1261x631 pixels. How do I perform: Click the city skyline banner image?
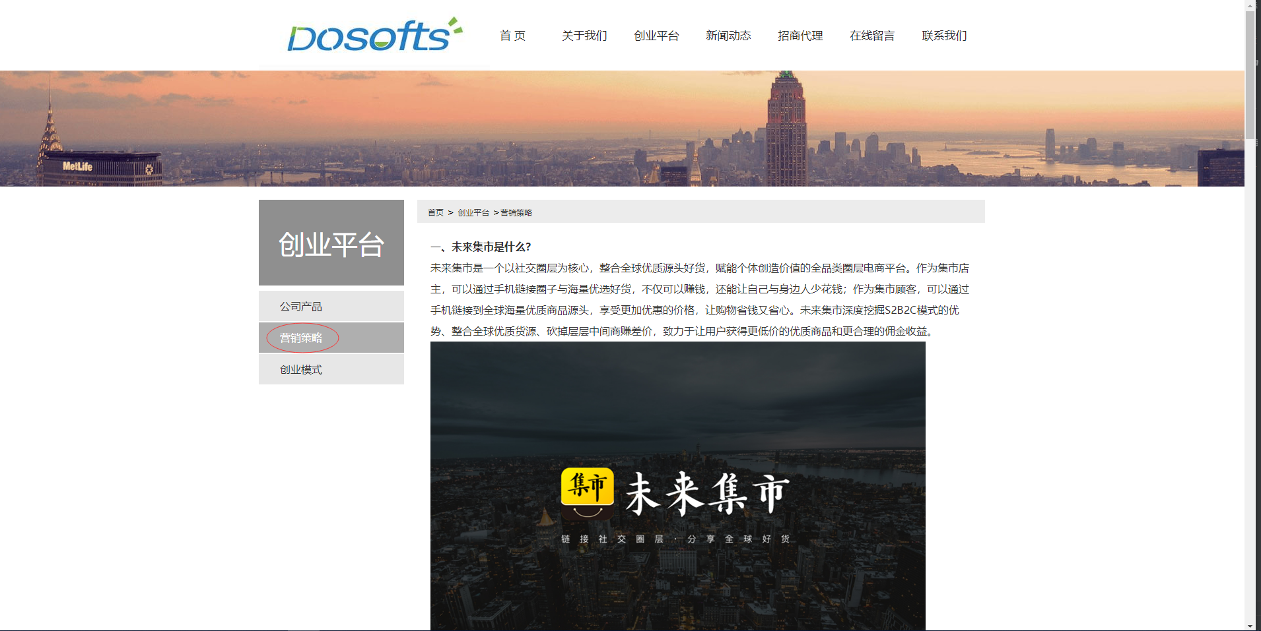(x=622, y=129)
